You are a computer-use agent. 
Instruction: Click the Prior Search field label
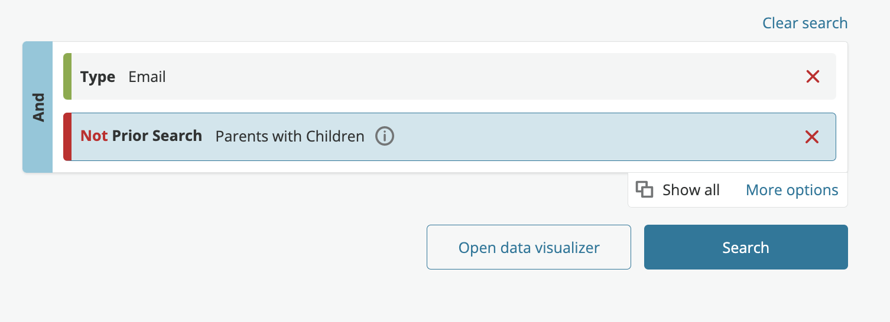pos(157,136)
